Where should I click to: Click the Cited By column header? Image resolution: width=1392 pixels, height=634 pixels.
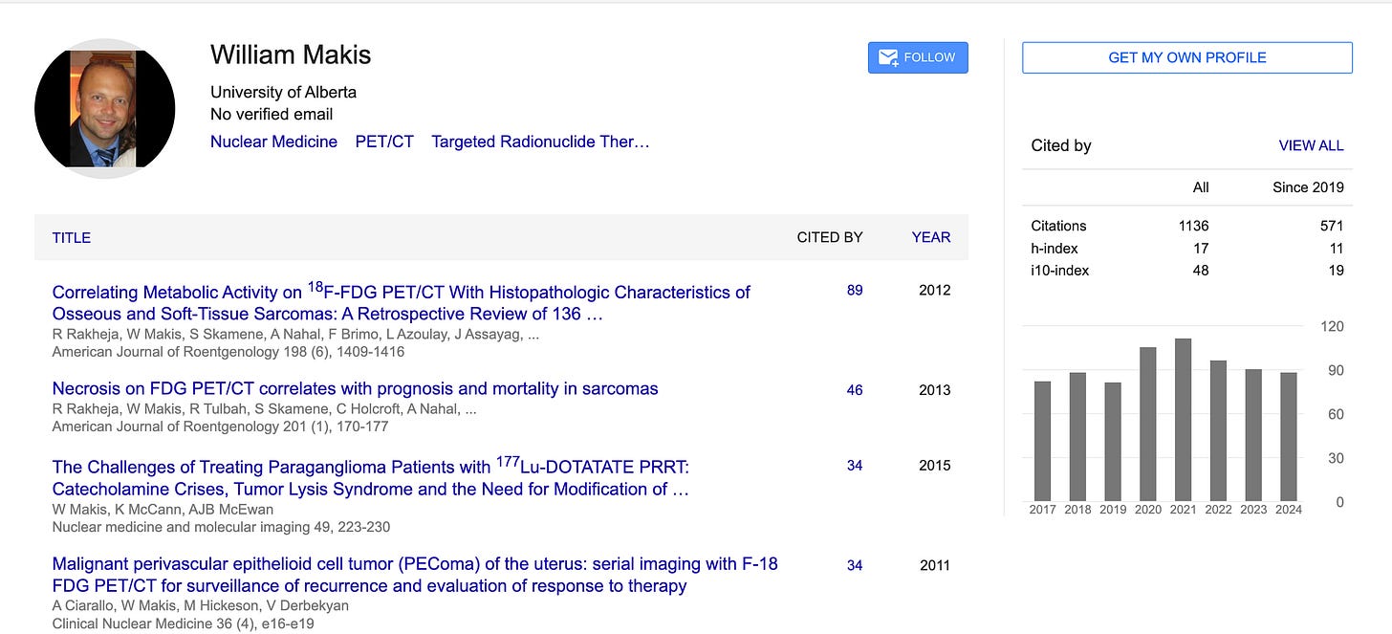(x=830, y=237)
